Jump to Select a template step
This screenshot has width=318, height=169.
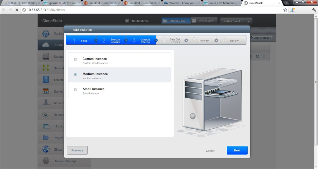[x=111, y=40]
